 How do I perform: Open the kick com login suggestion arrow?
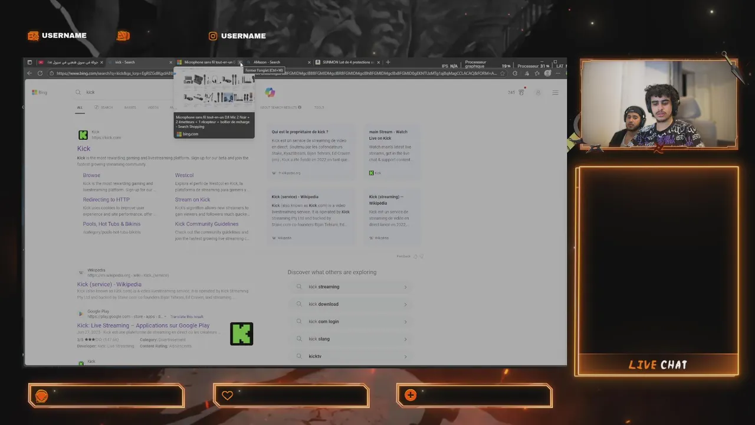[x=405, y=322]
